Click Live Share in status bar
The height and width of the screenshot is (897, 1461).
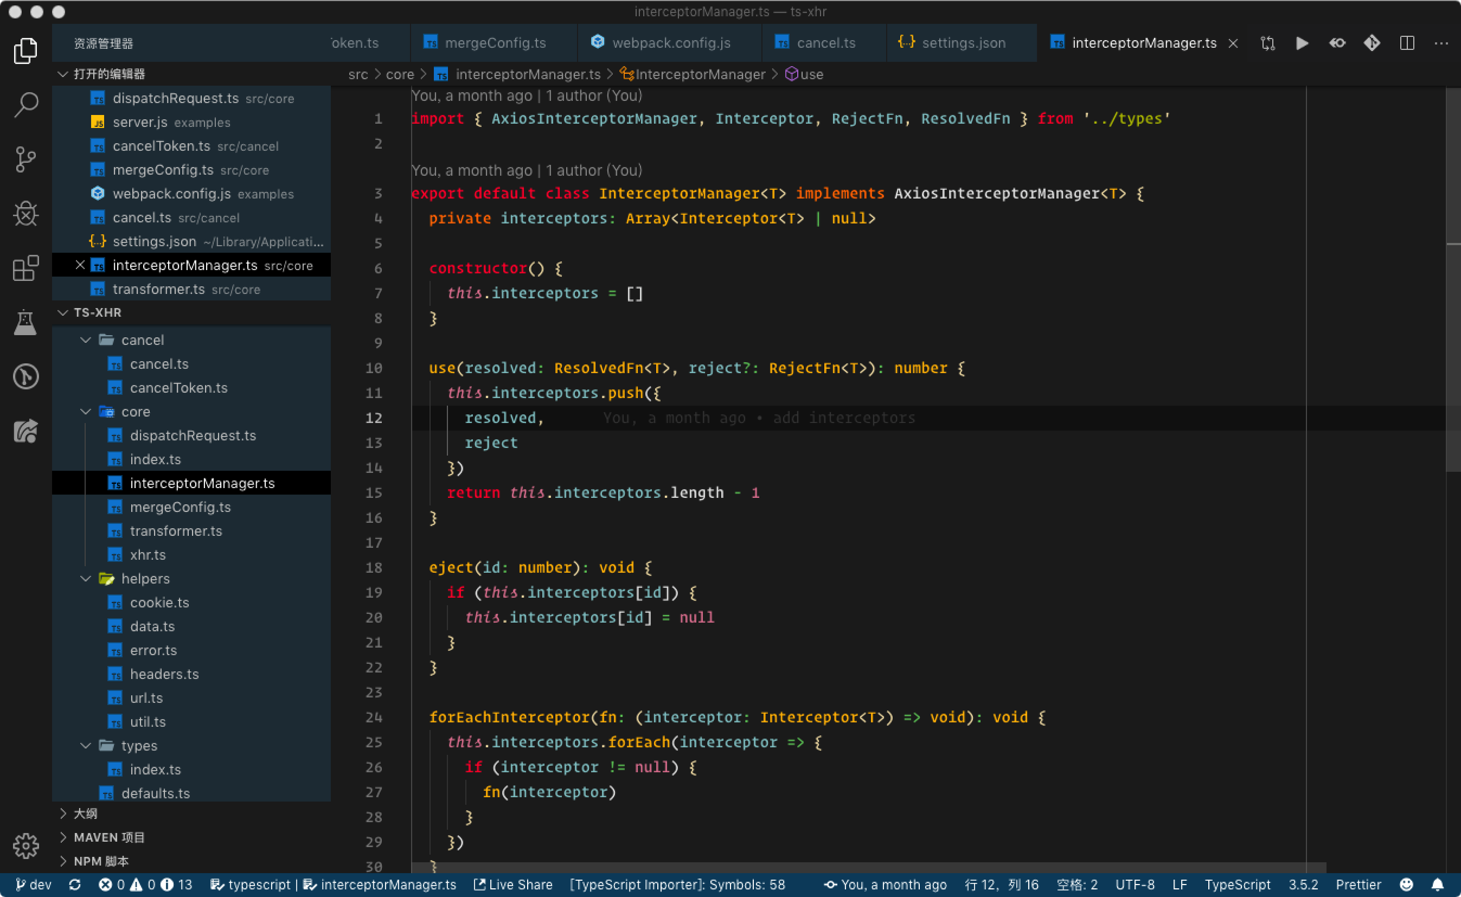pos(514,885)
